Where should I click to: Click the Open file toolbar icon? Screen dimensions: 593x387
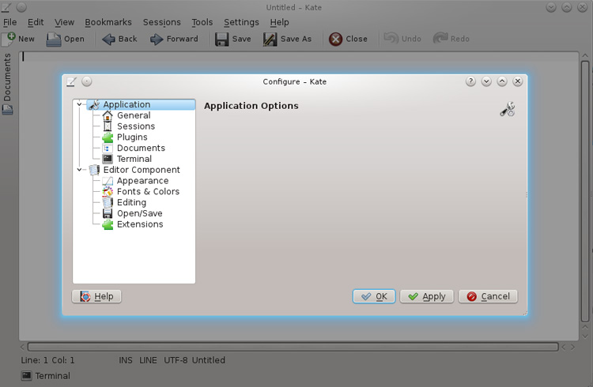click(54, 39)
